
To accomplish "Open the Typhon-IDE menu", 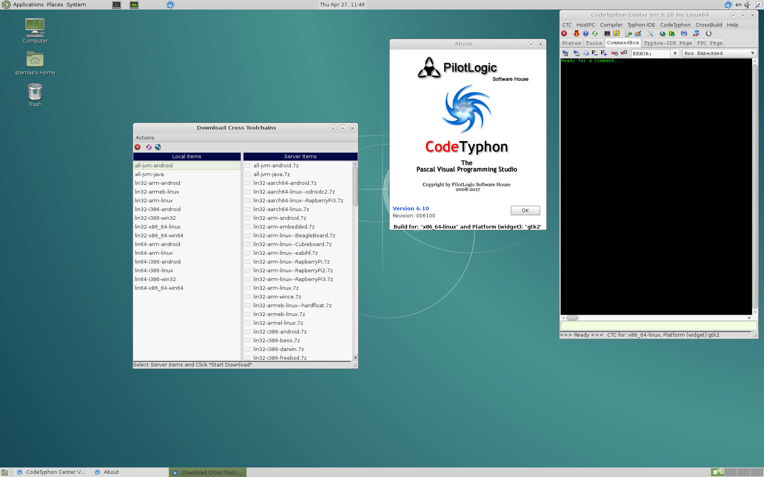I will point(641,25).
